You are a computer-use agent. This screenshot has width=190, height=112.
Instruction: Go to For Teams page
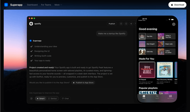pyautogui.click(x=46, y=5)
